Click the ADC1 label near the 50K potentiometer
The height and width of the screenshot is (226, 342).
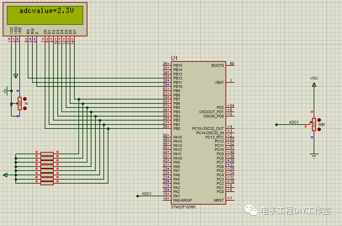pyautogui.click(x=294, y=122)
